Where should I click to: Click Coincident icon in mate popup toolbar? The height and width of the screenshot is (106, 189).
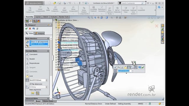[x=115, y=67]
